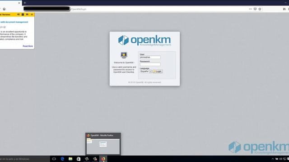The width and height of the screenshot is (289, 162).
Task: Open File Explorer from the taskbar
Action: click(70, 159)
